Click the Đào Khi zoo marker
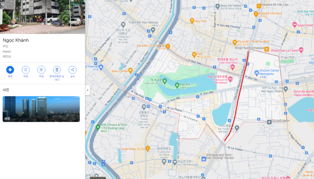The width and height of the screenshot is (314, 179). click(x=177, y=85)
